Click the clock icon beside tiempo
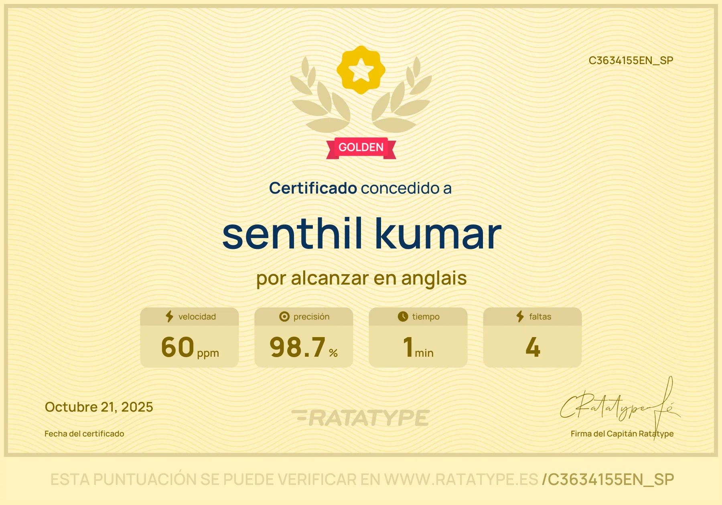Screen dimensions: 722x505 (x=403, y=317)
